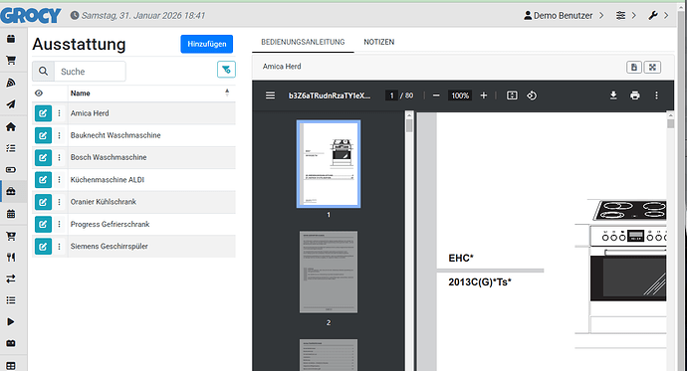Open PDF viewer more actions menu
This screenshot has height=371, width=687.
tap(656, 95)
